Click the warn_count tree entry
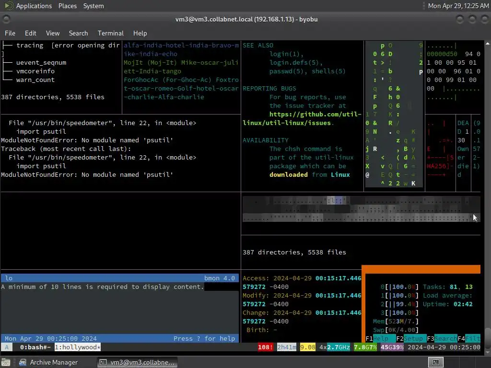The width and height of the screenshot is (491, 368). point(35,80)
